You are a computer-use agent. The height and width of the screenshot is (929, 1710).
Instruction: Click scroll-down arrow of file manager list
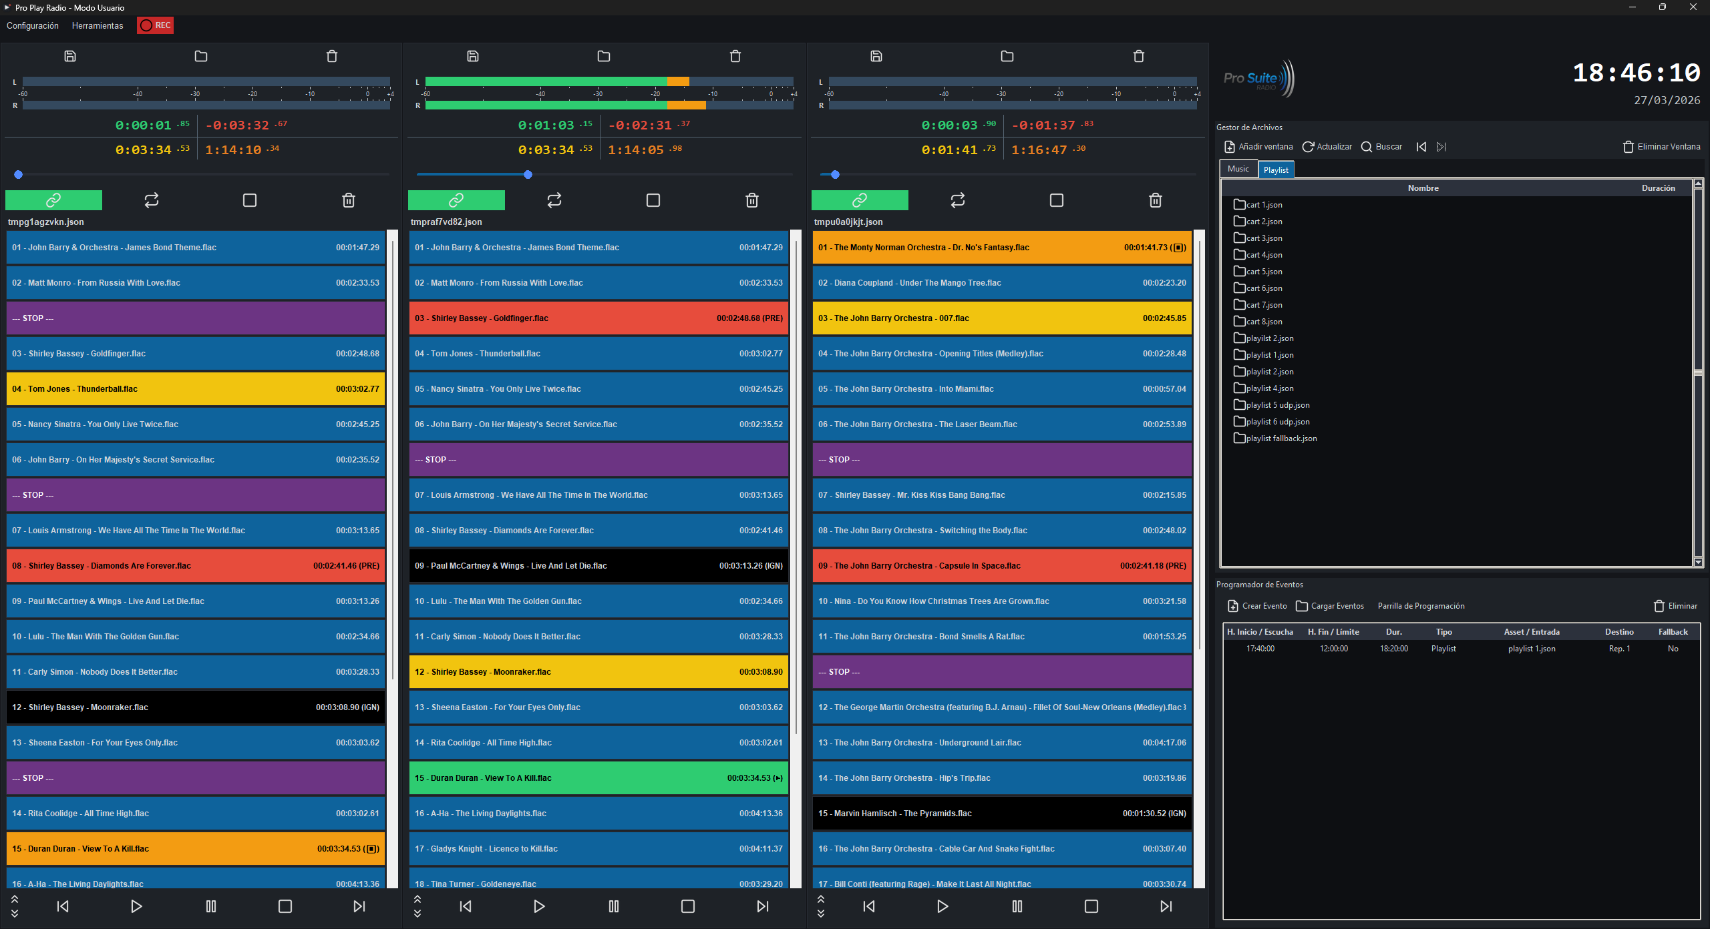pyautogui.click(x=1698, y=562)
